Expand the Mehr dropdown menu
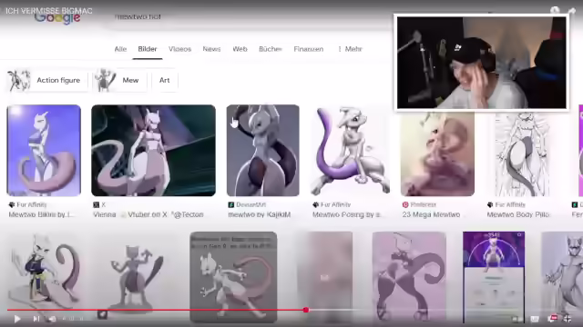583x327 pixels. pyautogui.click(x=350, y=49)
